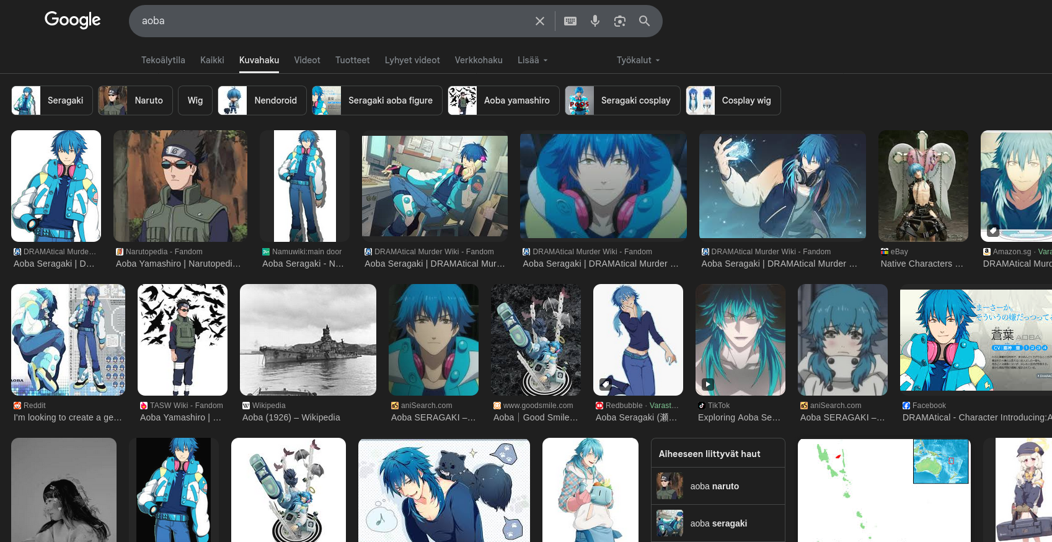1052x542 pixels.
Task: Select the Aoba yamashiro chip
Action: (503, 100)
